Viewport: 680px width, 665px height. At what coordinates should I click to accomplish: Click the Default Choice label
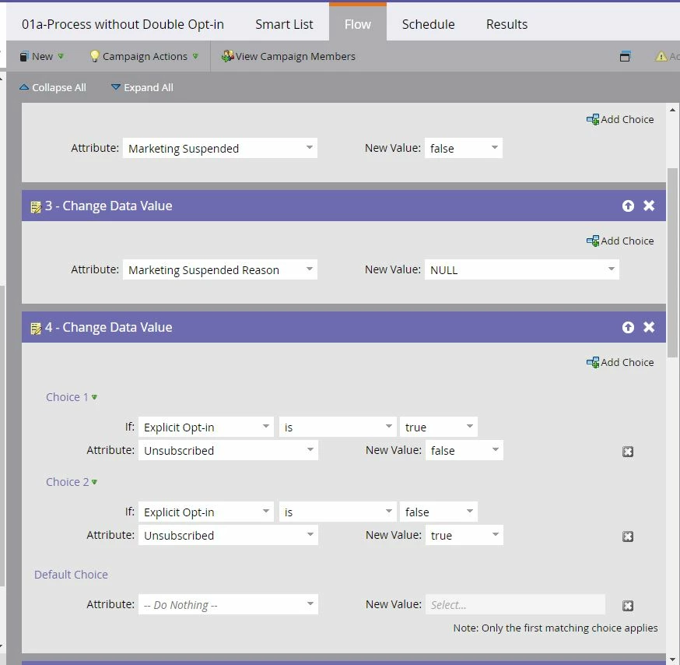coord(71,575)
